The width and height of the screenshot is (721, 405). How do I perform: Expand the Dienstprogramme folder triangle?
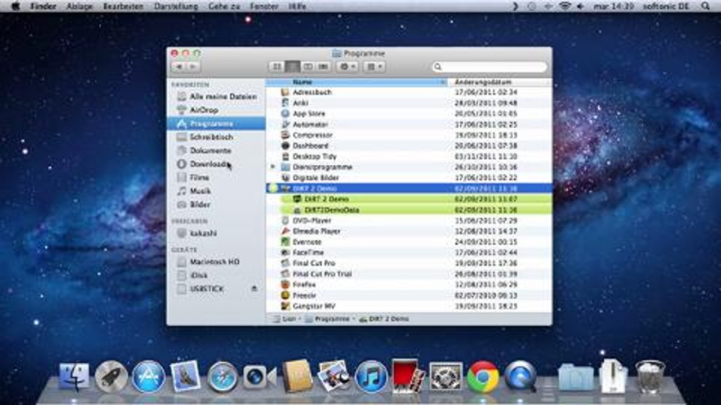(273, 167)
